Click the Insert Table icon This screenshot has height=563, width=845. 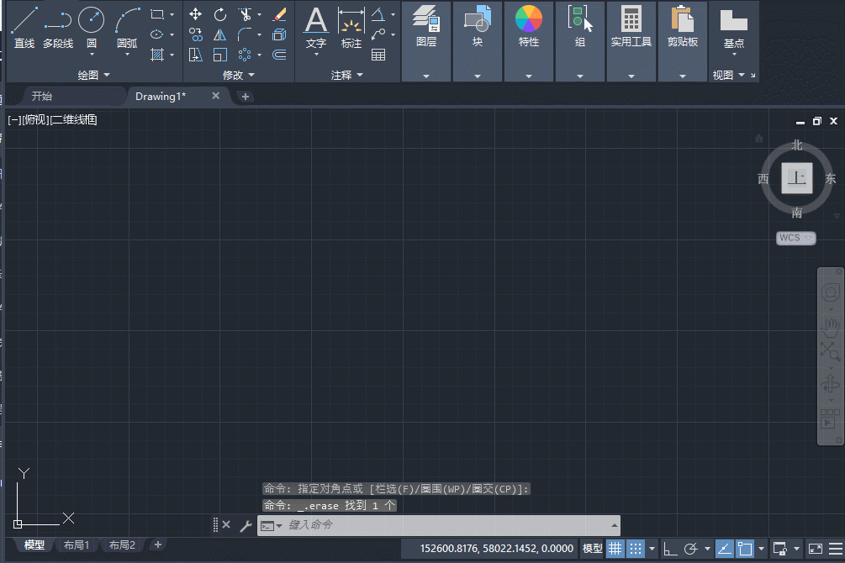(x=378, y=55)
